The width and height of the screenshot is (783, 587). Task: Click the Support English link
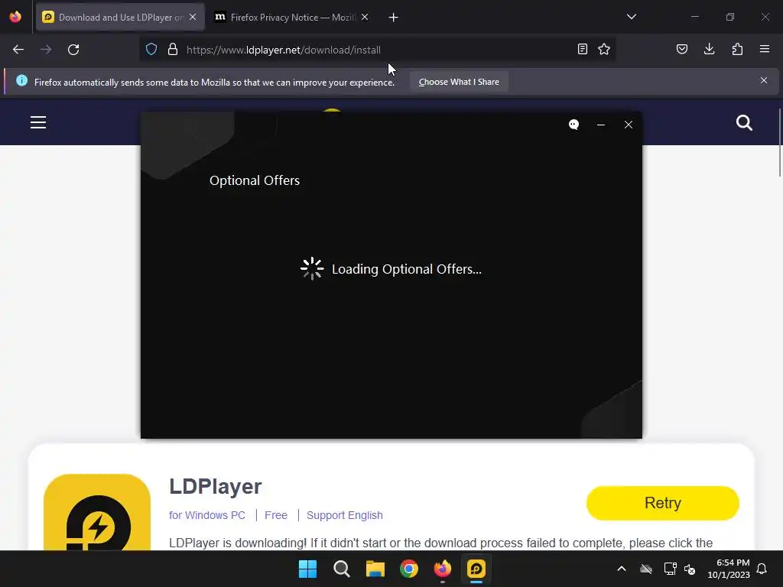(x=345, y=515)
